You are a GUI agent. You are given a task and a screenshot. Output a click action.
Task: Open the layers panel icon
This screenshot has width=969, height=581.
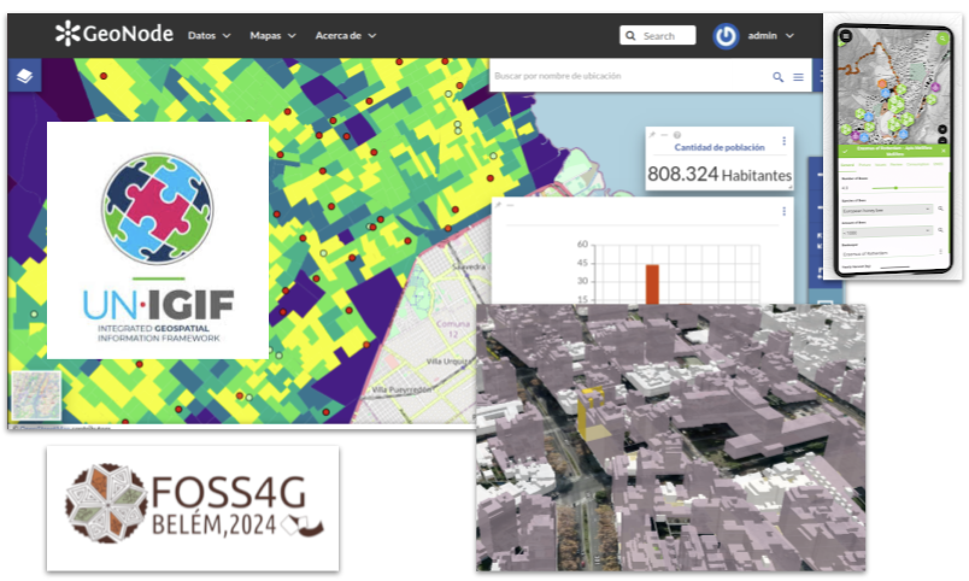[24, 76]
